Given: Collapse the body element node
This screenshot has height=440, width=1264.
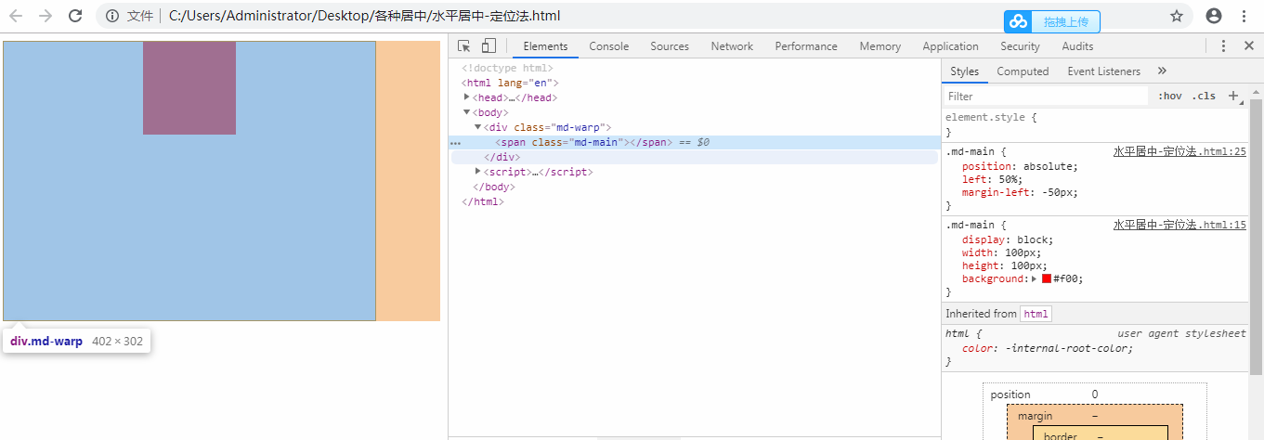Looking at the screenshot, I should (x=467, y=112).
